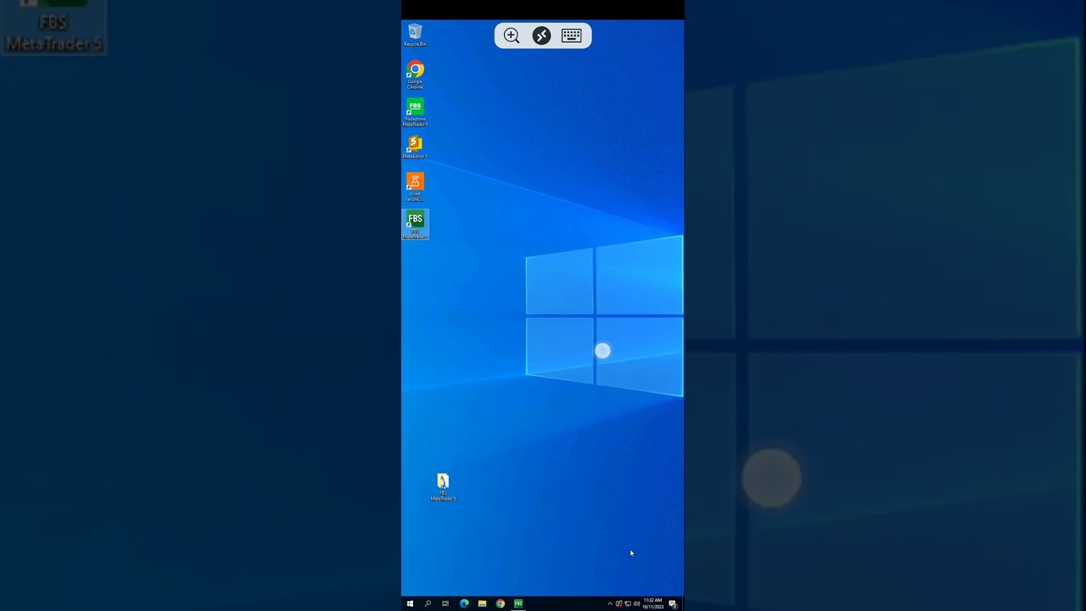The width and height of the screenshot is (1086, 611).
Task: Expand the hidden system tray icons
Action: click(609, 604)
